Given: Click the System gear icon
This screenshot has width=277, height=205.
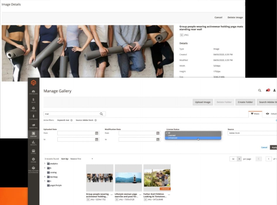Looking at the screenshot, I should tap(33, 160).
